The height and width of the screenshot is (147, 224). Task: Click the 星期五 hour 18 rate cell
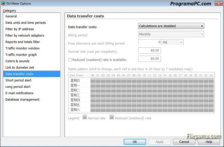[185, 105]
